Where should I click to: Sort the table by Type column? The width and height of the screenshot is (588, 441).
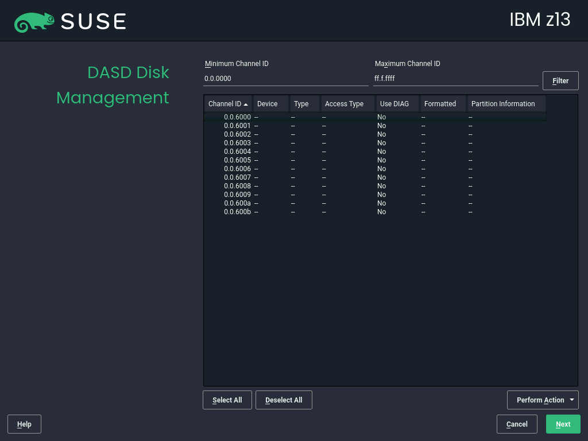click(x=300, y=104)
